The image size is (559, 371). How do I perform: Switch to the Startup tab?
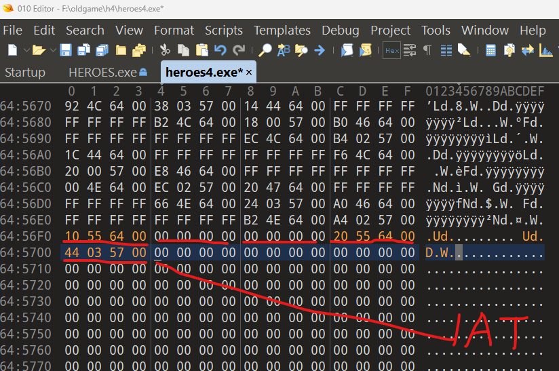click(25, 73)
